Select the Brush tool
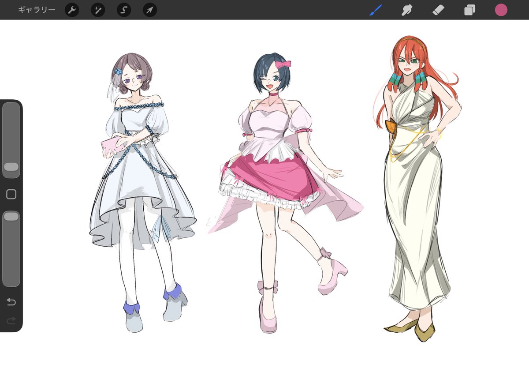Image resolution: width=529 pixels, height=368 pixels. 376,10
